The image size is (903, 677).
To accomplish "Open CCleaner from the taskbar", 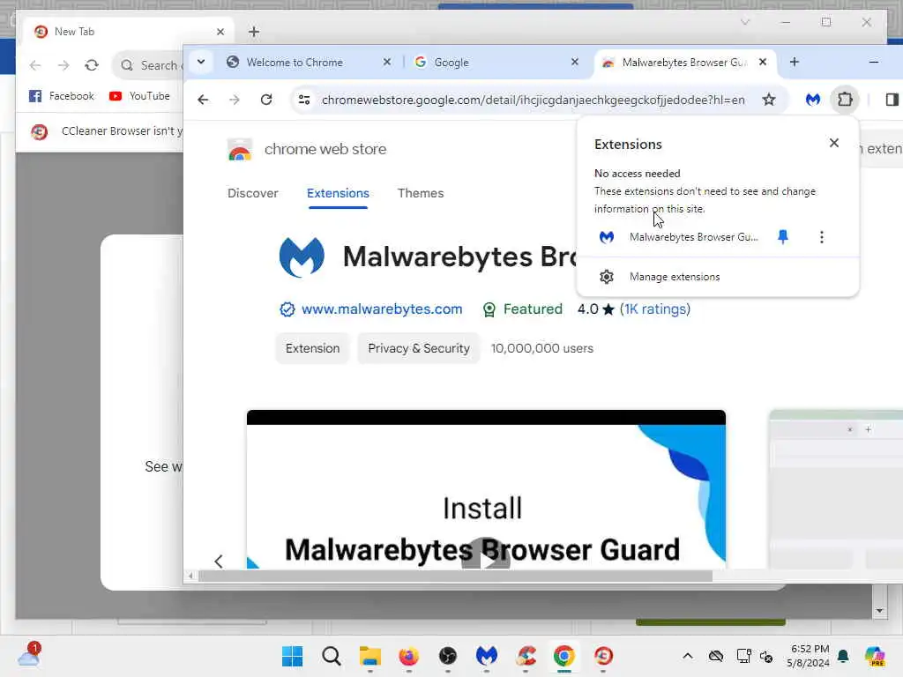I will pos(526,656).
